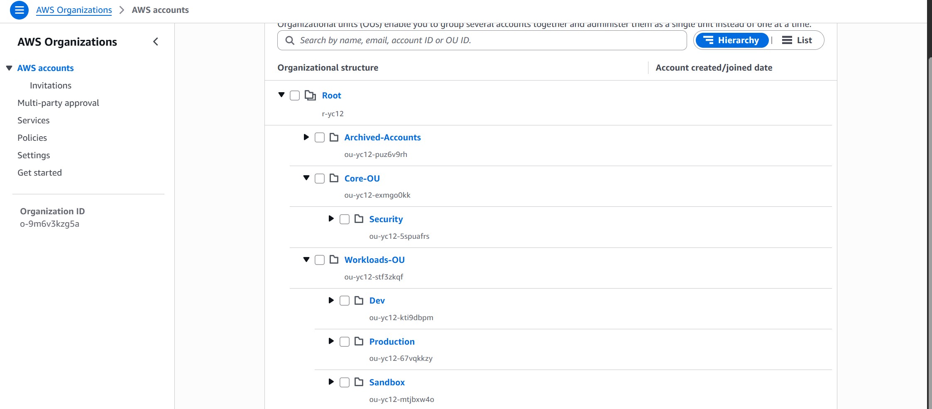
Task: Click the Root ID text r-yc12
Action: click(x=333, y=114)
